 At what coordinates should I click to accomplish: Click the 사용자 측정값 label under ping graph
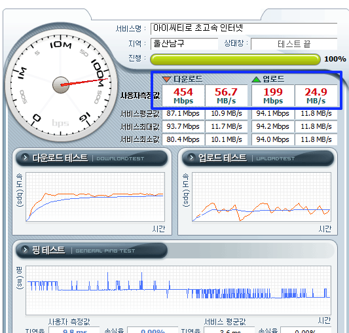[x=69, y=322]
